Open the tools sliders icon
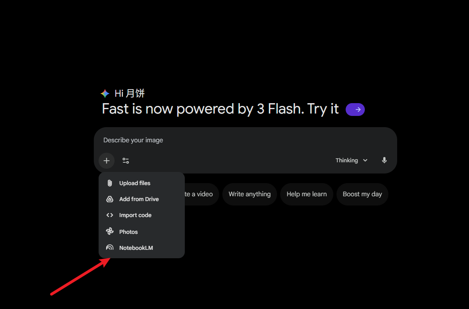Image resolution: width=469 pixels, height=309 pixels. point(126,161)
